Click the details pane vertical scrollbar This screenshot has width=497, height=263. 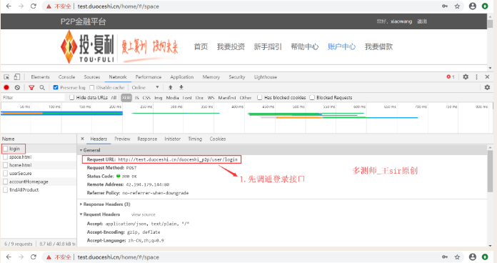pyautogui.click(x=491, y=171)
